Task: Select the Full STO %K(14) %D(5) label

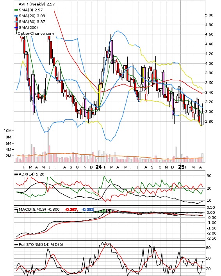Action: click(x=41, y=244)
